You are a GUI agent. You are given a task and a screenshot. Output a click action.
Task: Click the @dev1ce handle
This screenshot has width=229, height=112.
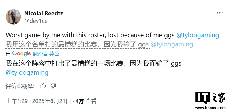click(36, 21)
